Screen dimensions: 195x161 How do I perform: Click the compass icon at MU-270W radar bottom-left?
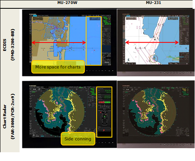coord(33,135)
